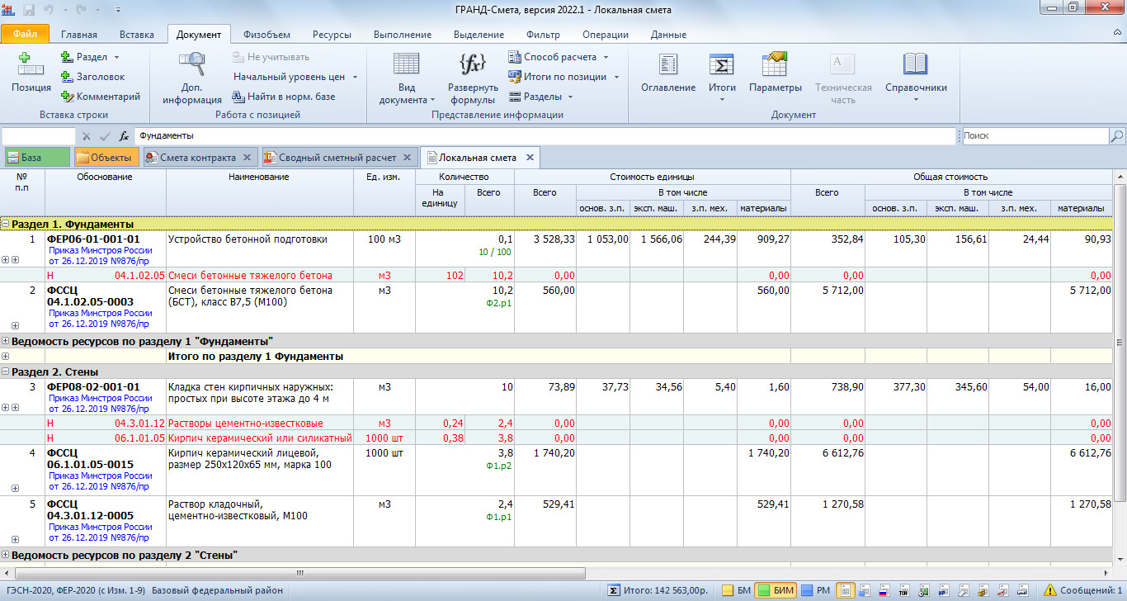Toggle the highlighted table view button in status bar
Screen dimensions: 1127x601
tap(845, 590)
